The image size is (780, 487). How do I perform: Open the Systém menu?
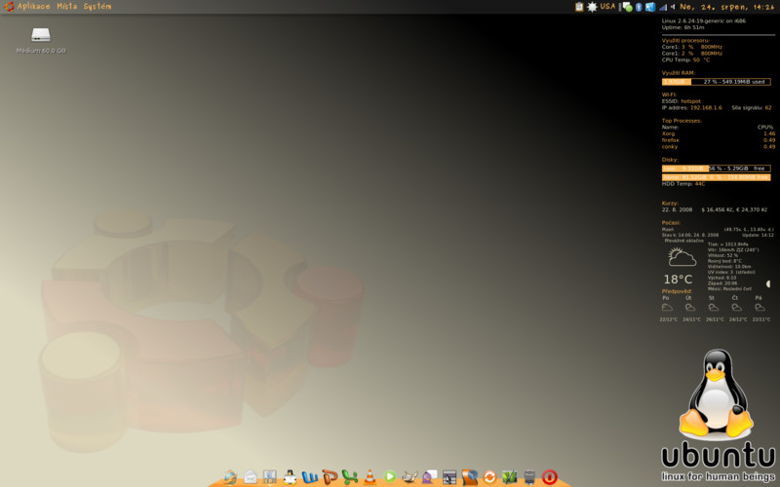[97, 7]
